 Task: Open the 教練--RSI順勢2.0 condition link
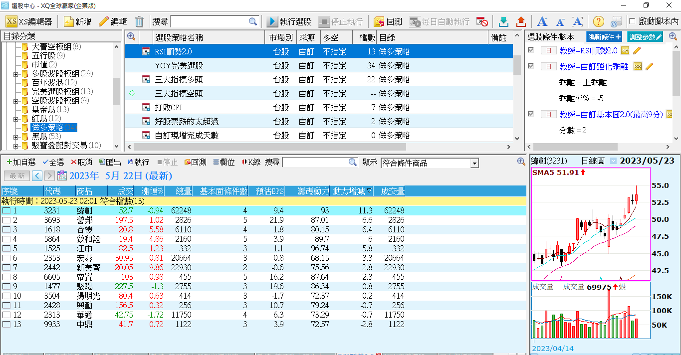coord(588,51)
